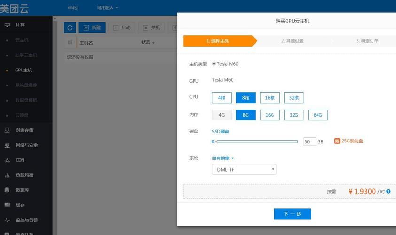Image resolution: width=396 pixels, height=235 pixels.
Task: Select the Tesla M60 radio button
Action: pyautogui.click(x=214, y=63)
